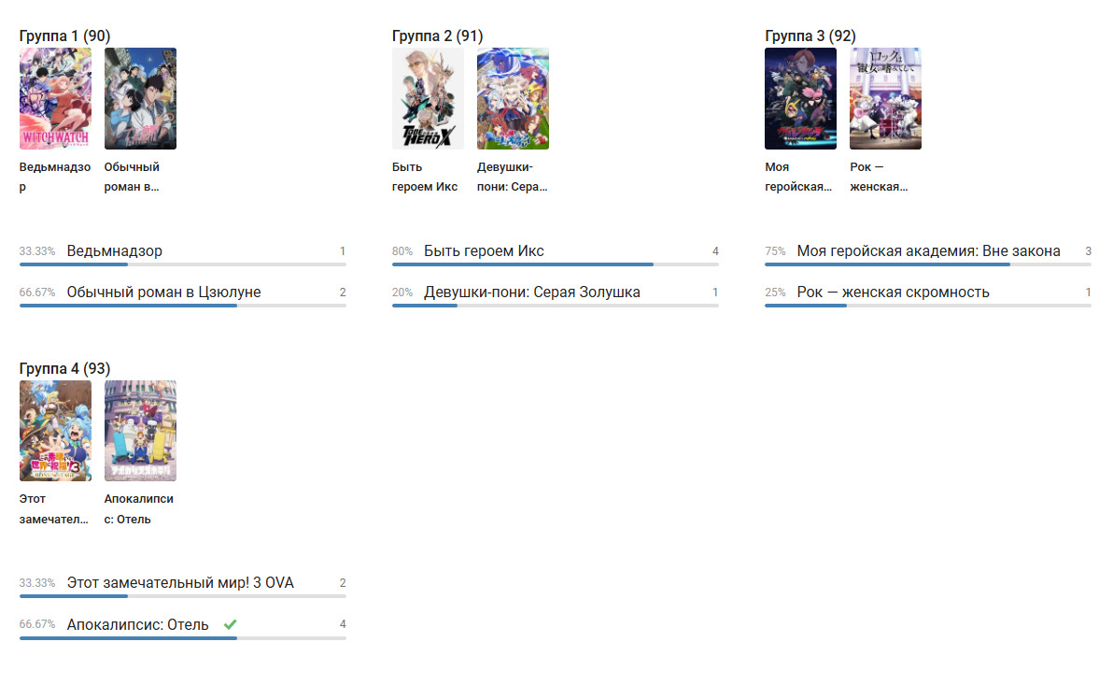The width and height of the screenshot is (1113, 685).
Task: Click the Рок — женская скромность poster
Action: (885, 99)
